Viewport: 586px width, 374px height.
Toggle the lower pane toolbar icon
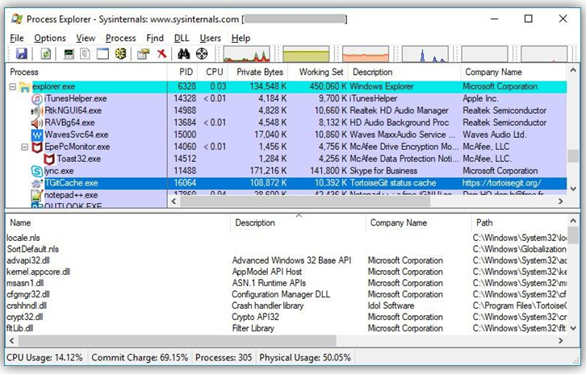click(x=103, y=54)
